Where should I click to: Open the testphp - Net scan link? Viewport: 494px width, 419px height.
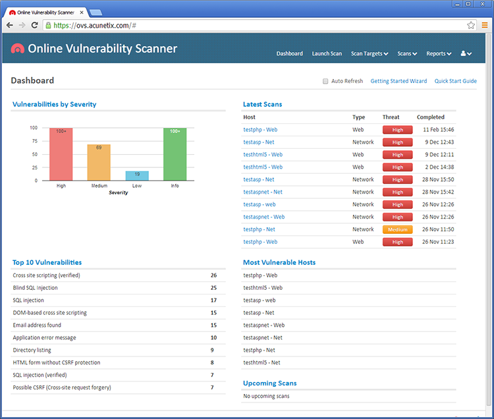(259, 229)
